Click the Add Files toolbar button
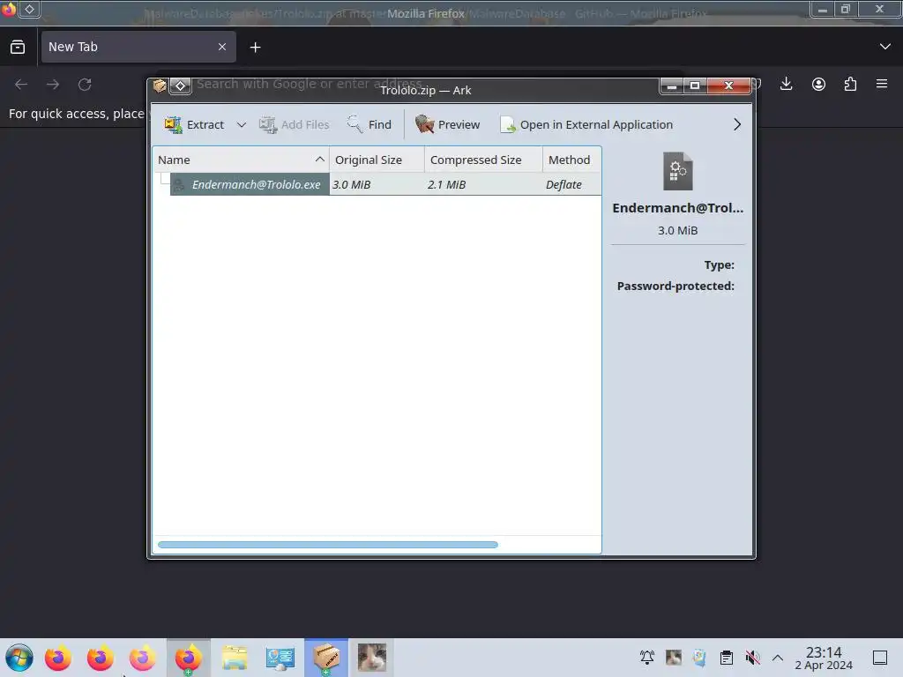Viewport: 903px width, 677px height. (295, 124)
